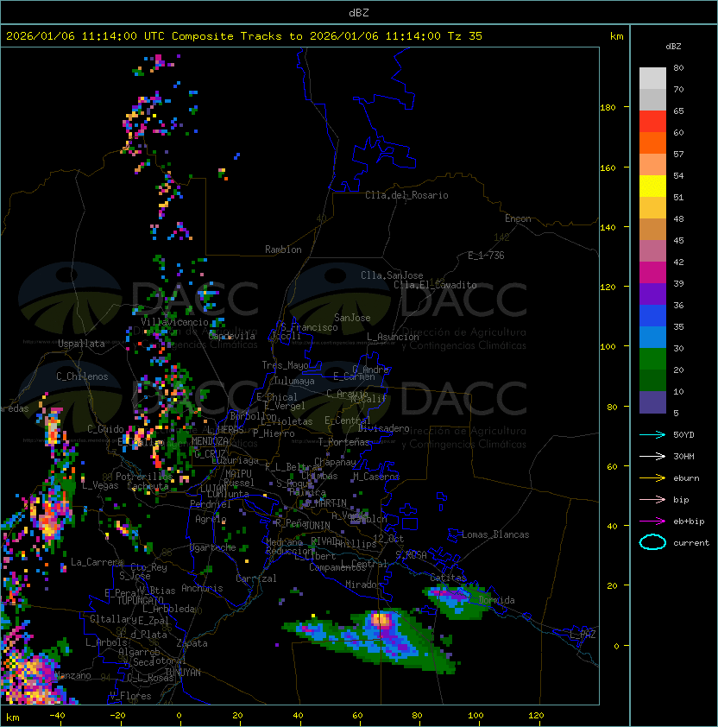Screen dimensions: 718x727
Task: Click the Clla.del_Rosario map label
Action: (406, 195)
